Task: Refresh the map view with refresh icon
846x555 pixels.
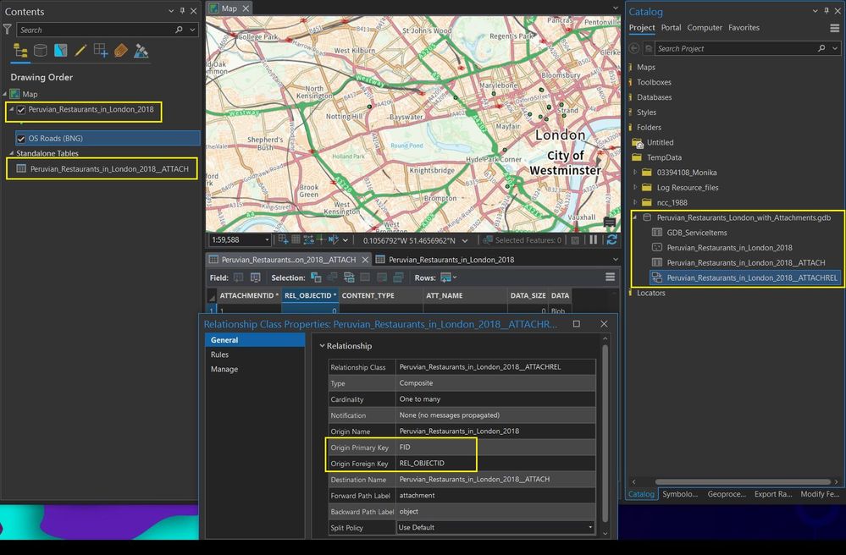Action: (x=612, y=240)
